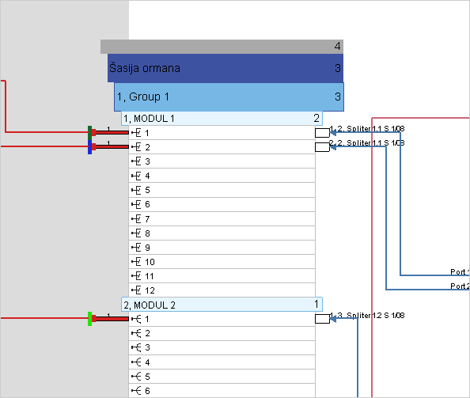The image size is (470, 398).
Task: Collapse the 1, MODUL 1 header
Action: (x=222, y=119)
